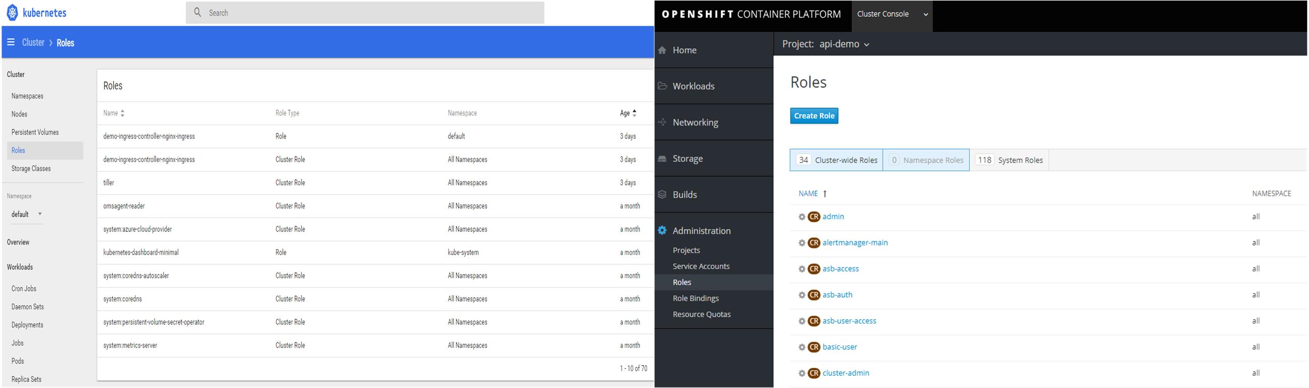
Task: Expand the Builds section in OpenShift sidebar
Action: (714, 195)
